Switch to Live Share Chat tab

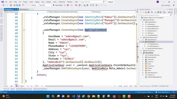tap(164, 86)
